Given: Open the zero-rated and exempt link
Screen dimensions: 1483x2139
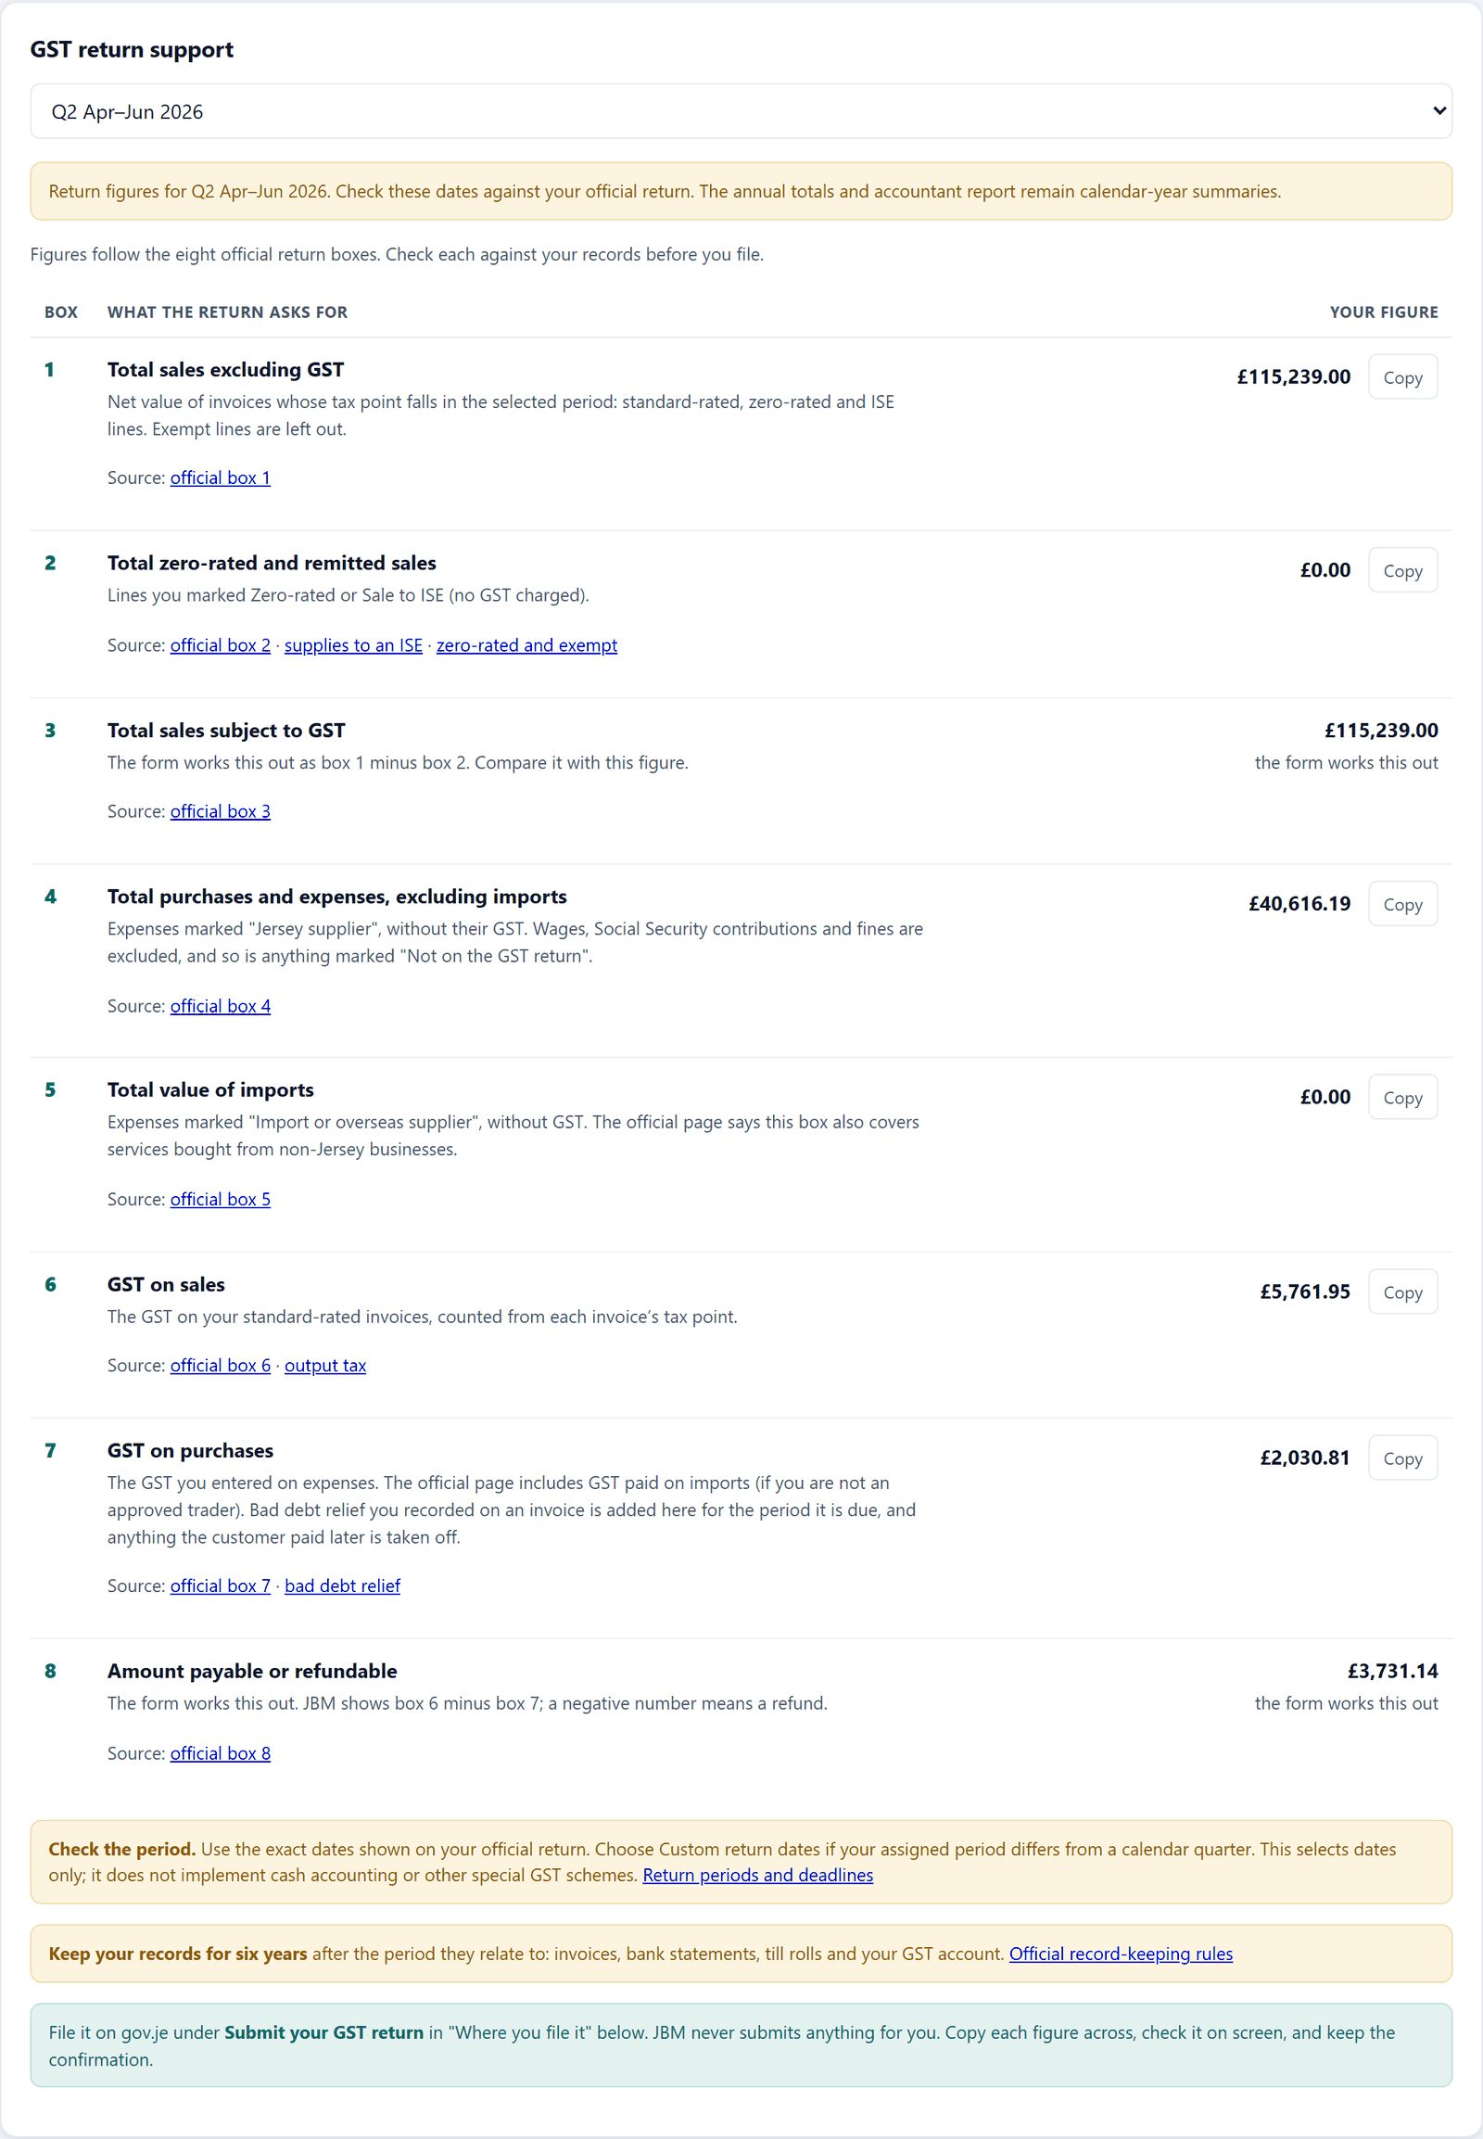Looking at the screenshot, I should (526, 645).
